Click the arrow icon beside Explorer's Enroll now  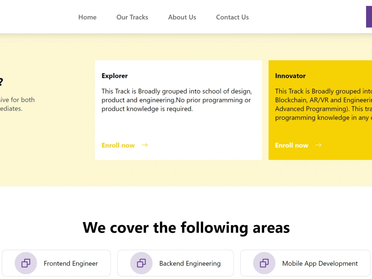(x=145, y=145)
